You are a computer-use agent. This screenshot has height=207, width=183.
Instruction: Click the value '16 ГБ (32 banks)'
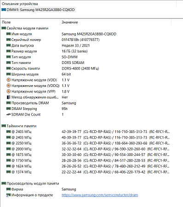click(74, 51)
